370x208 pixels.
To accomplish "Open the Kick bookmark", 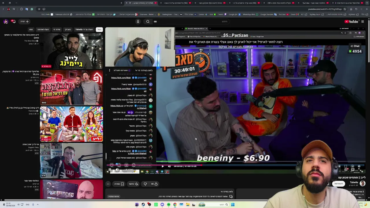I will click(212, 14).
